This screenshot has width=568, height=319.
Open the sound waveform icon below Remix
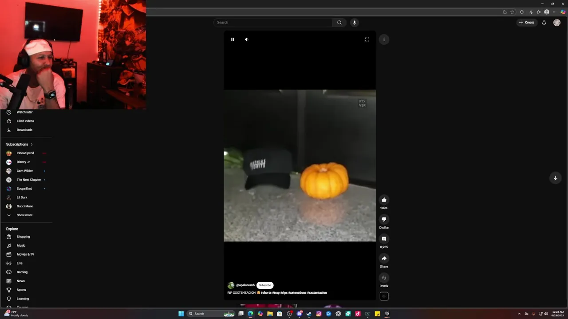pos(384,296)
